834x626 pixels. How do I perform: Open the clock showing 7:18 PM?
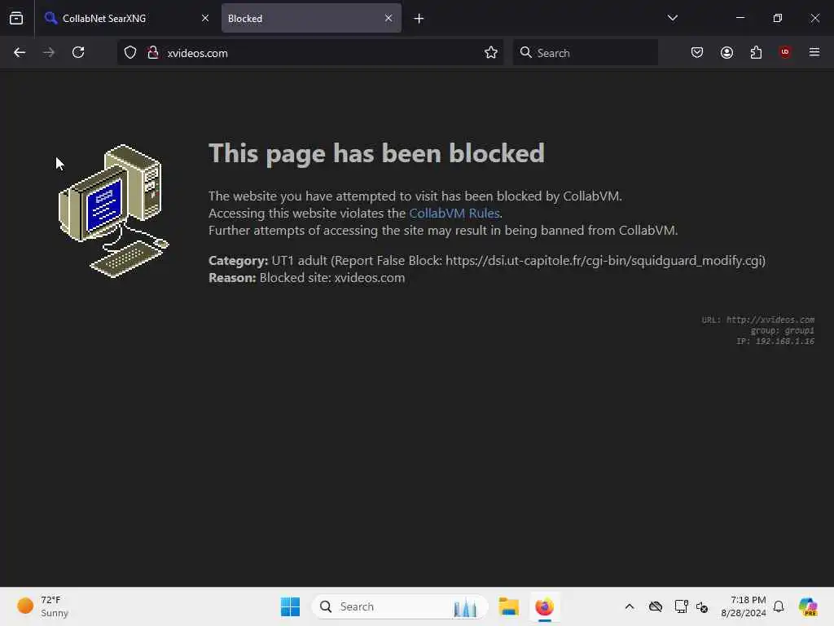click(x=743, y=606)
